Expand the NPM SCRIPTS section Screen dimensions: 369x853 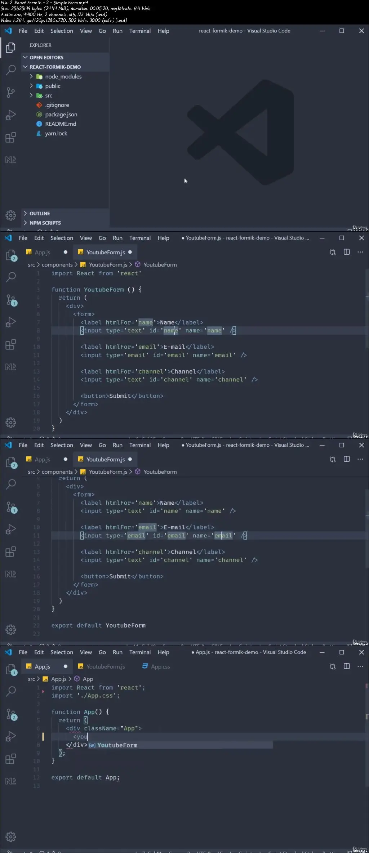point(25,223)
